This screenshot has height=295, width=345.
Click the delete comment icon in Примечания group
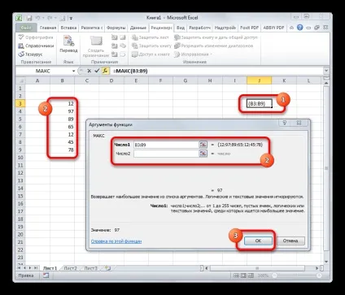[115, 37]
